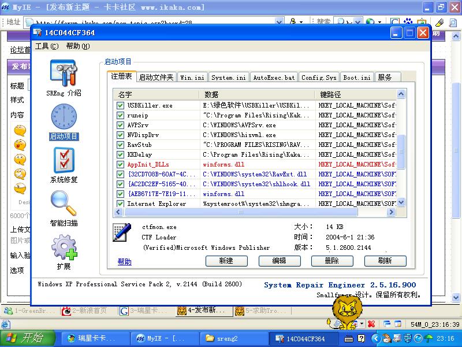Select the startup items clock icon
Viewport: 462px width, 347px height.
point(64,116)
